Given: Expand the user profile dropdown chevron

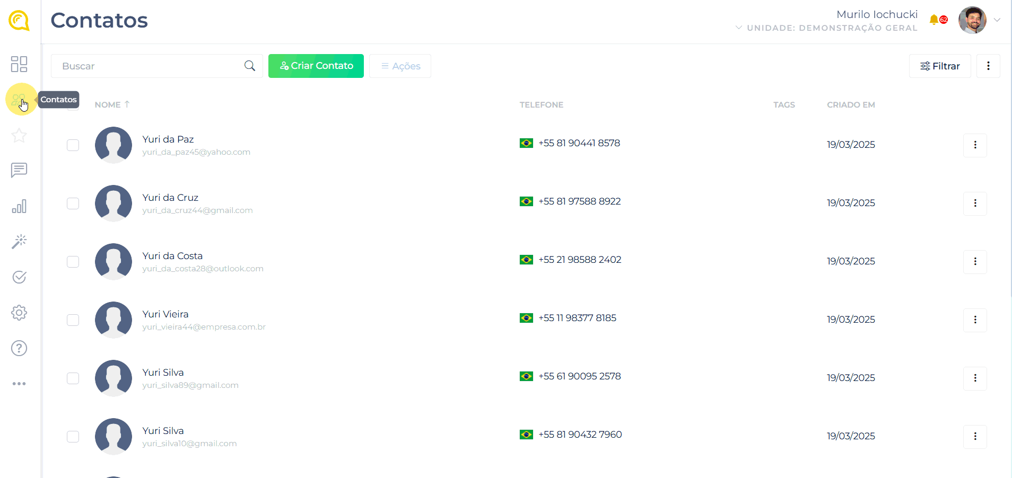Looking at the screenshot, I should [997, 20].
